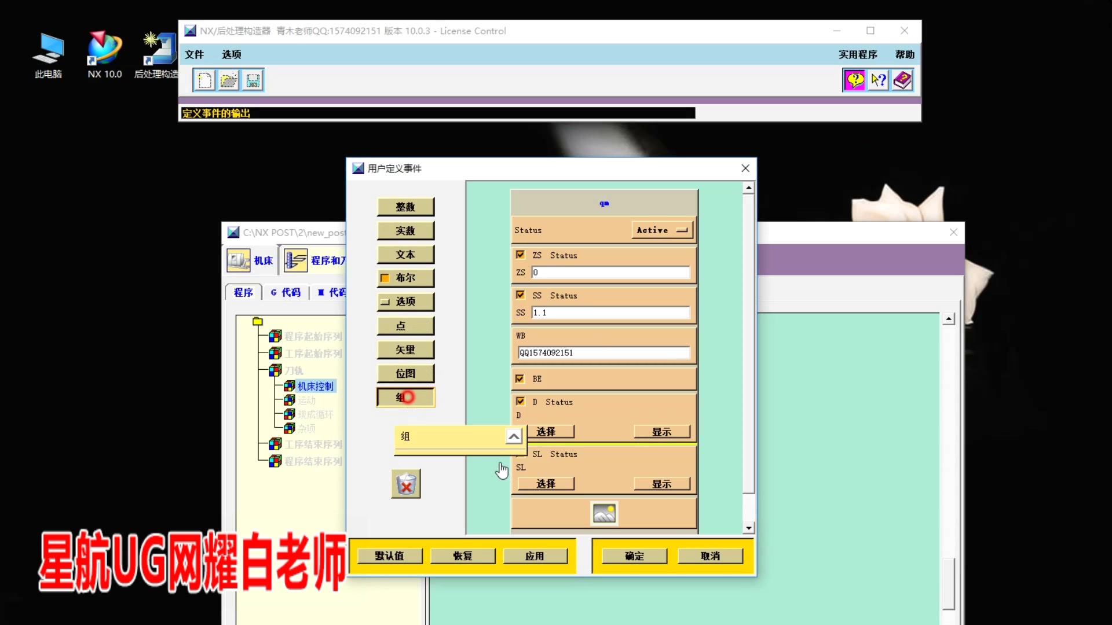This screenshot has width=1112, height=625.
Task: Delete the event using the trash icon
Action: pos(405,484)
